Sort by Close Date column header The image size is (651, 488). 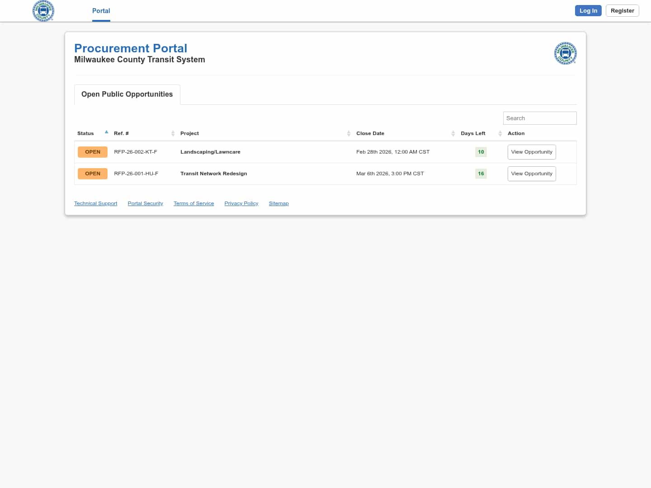click(370, 133)
